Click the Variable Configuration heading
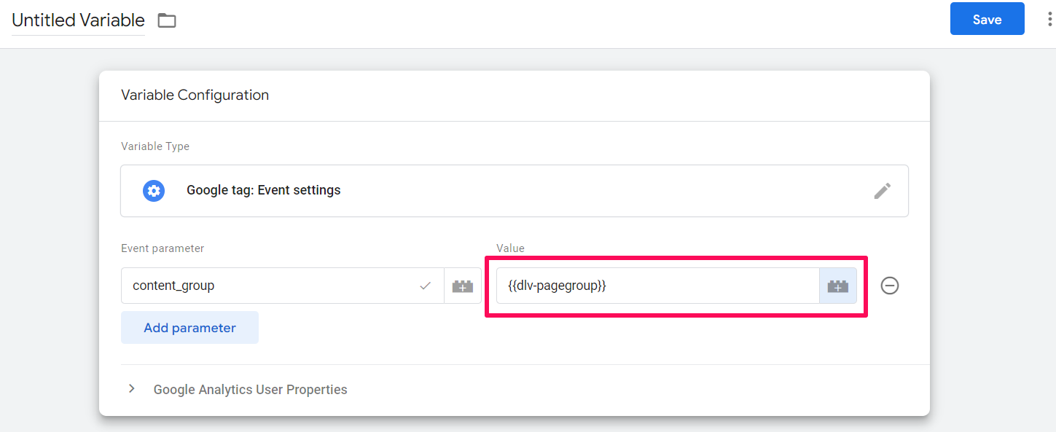1056x432 pixels. [195, 95]
